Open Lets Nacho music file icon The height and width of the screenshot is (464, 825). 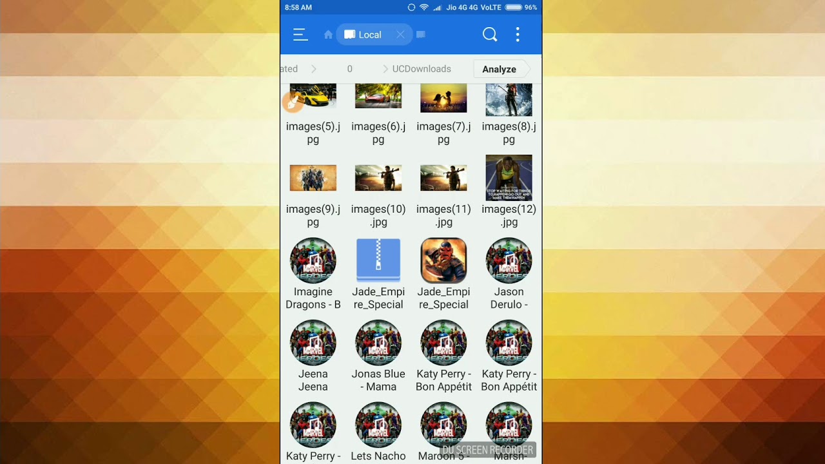point(378,425)
